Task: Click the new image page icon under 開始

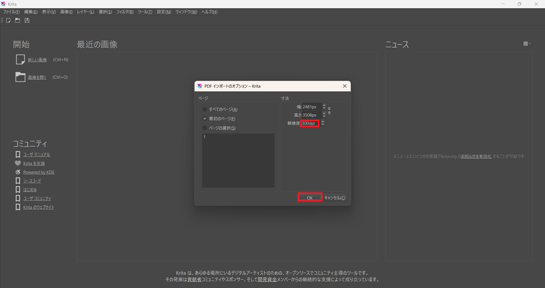Action: pyautogui.click(x=20, y=60)
